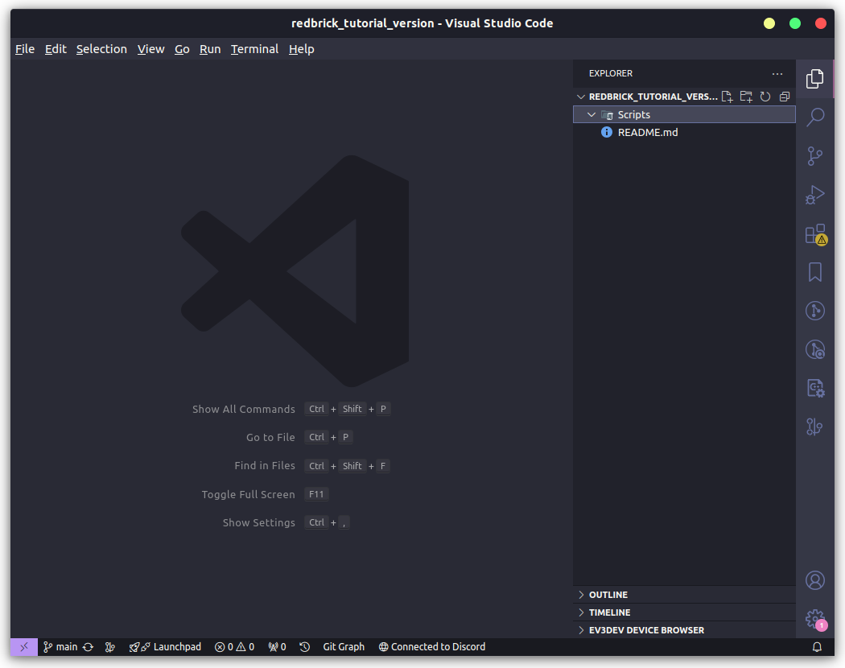Open the graph compare icon above Accounts
The width and height of the screenshot is (845, 668).
tap(814, 427)
